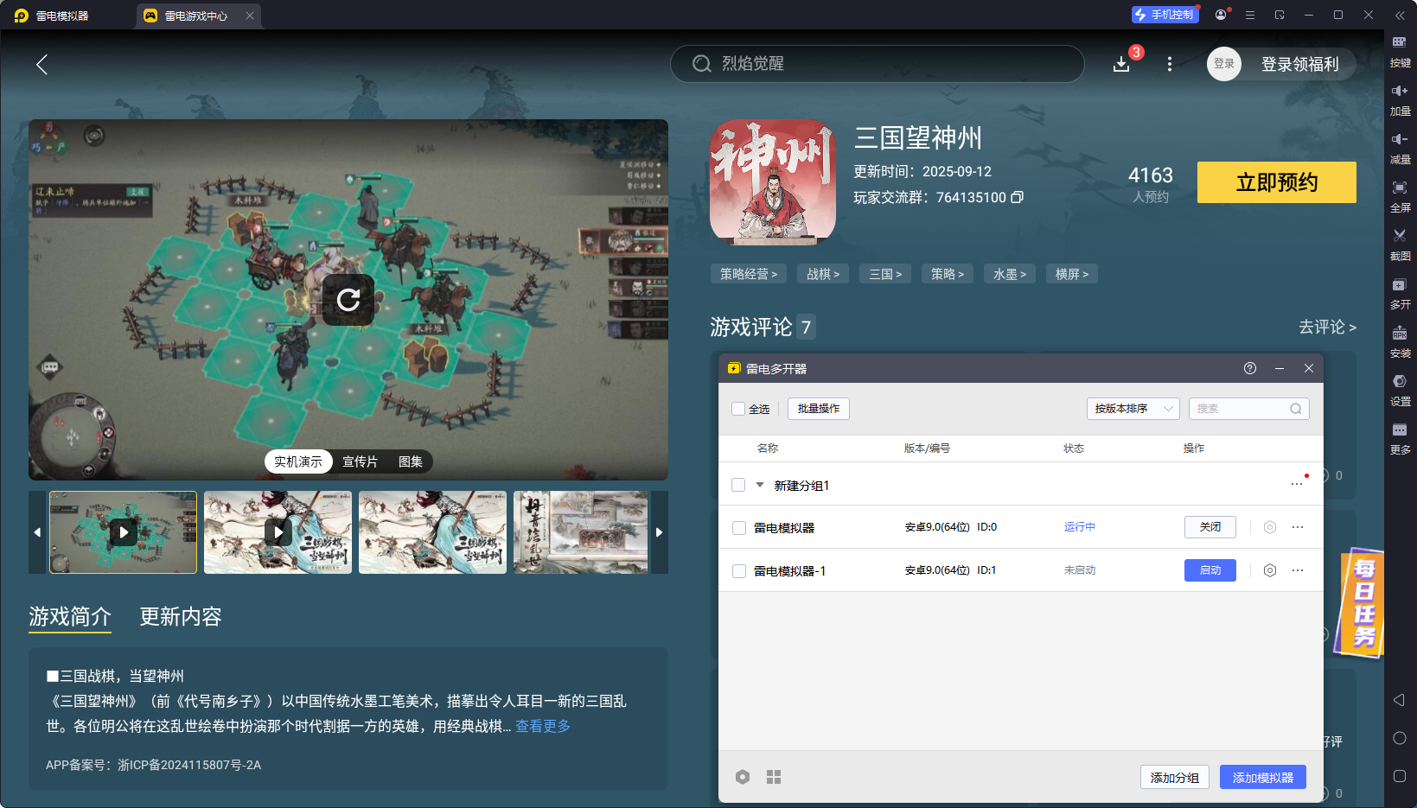Screen dimensions: 1417x808
Task: Check the 新建分组1 group checkbox
Action: point(738,485)
